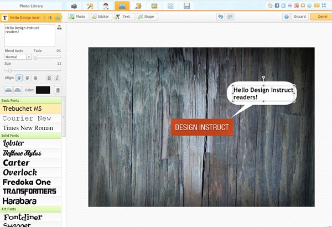Open the Blend Mode Normal dropdown
Screen dimensions: 332x227
pos(18,57)
